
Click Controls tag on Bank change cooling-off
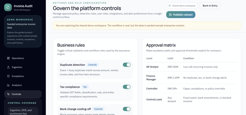pos(98,109)
